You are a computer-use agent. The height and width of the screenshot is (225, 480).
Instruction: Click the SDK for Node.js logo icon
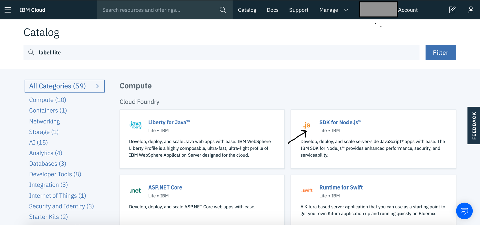click(307, 125)
